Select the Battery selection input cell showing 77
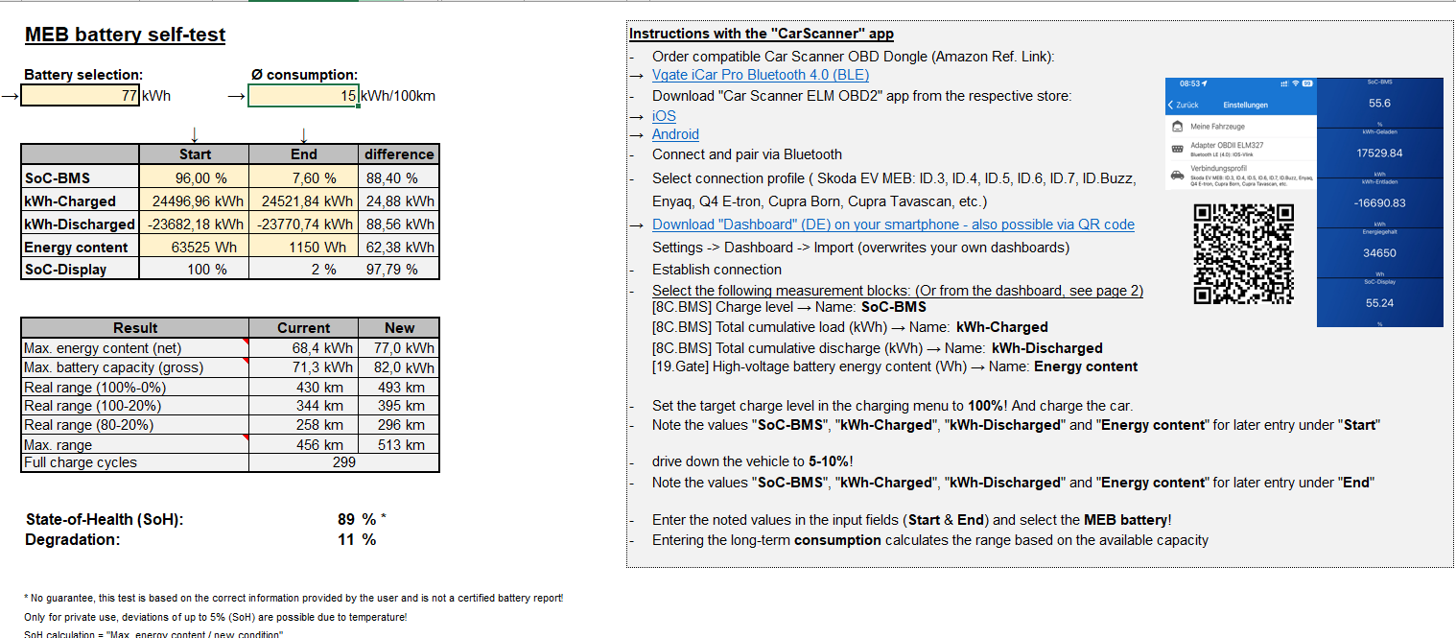Image resolution: width=1456 pixels, height=638 pixels. [81, 96]
